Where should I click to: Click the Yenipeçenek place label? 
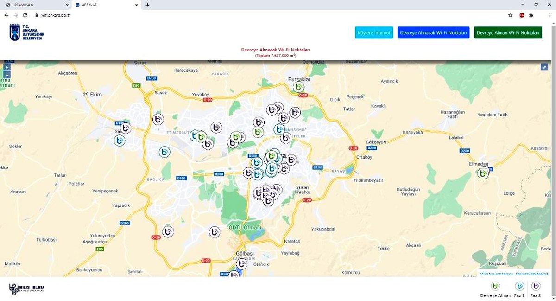pyautogui.click(x=105, y=191)
